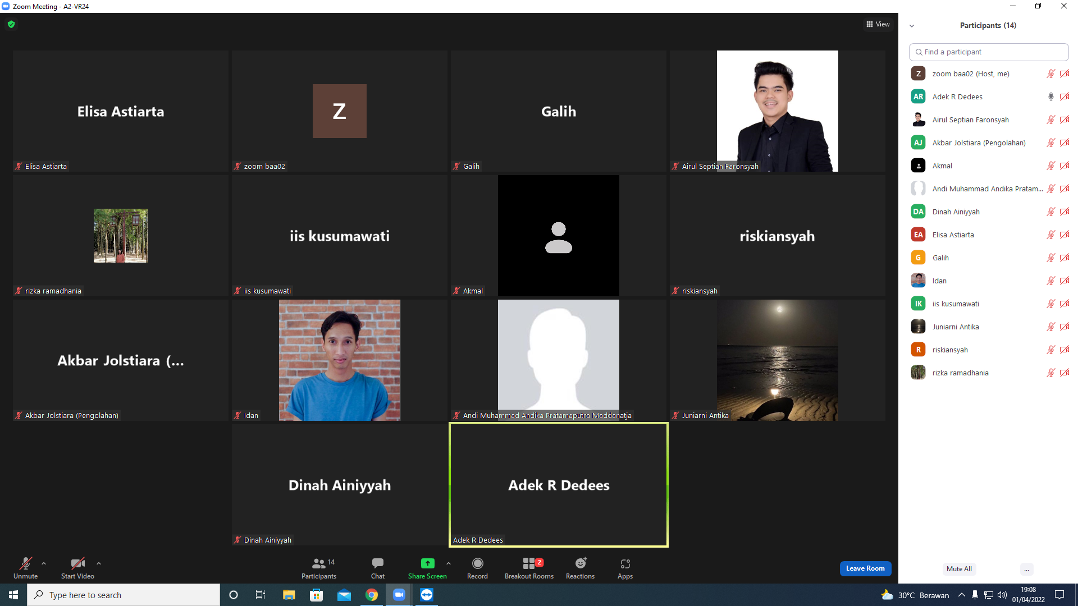Image resolution: width=1078 pixels, height=606 pixels.
Task: Toggle video for Adek R Dedees in list
Action: [1064, 97]
